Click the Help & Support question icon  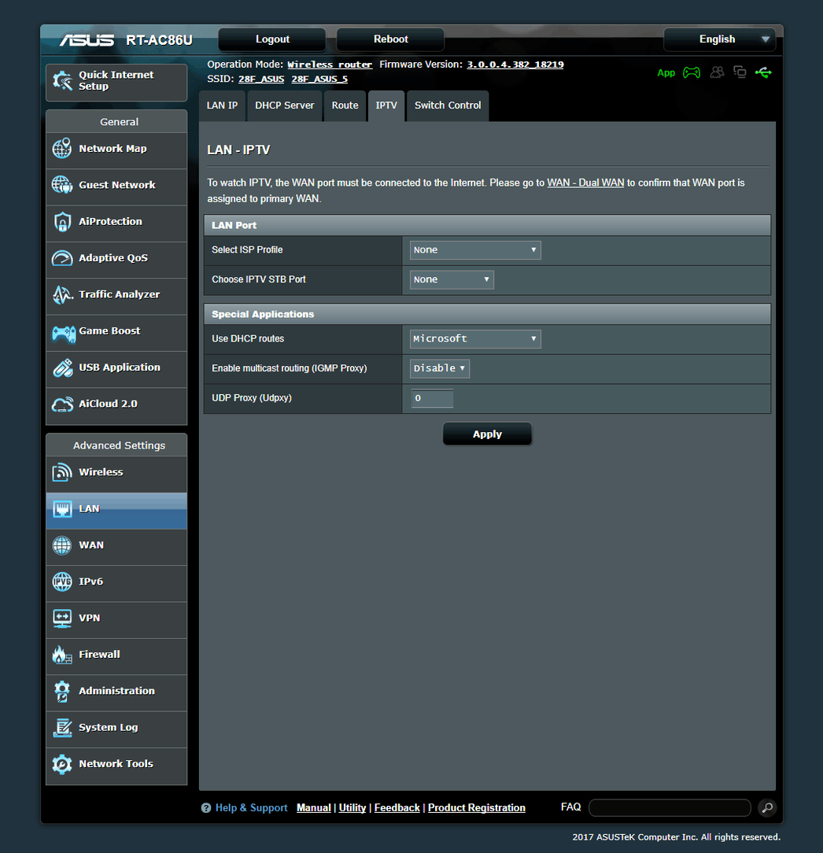[206, 808]
